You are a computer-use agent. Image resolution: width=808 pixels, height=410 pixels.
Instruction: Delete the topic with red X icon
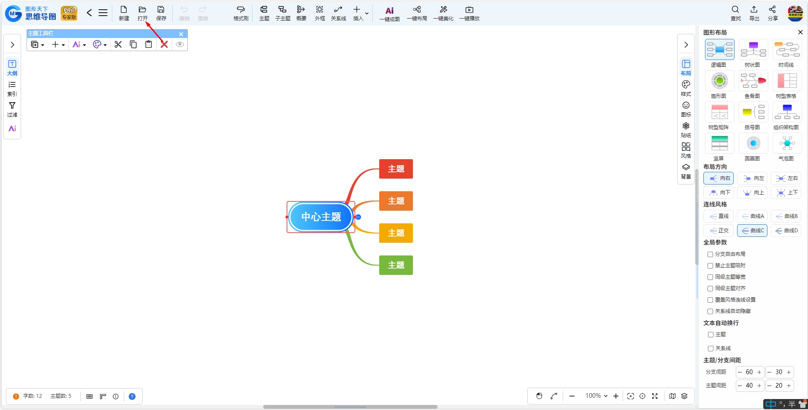tap(164, 44)
